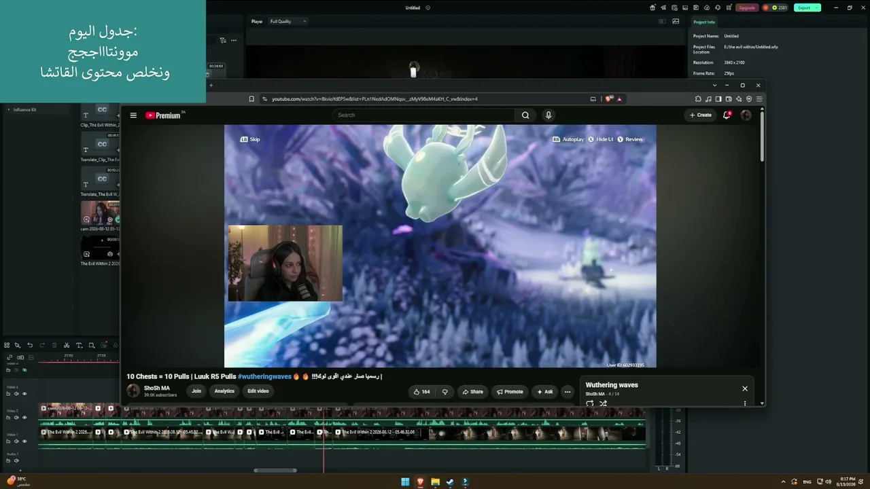Open the YouTube account avatar menu

click(x=746, y=115)
